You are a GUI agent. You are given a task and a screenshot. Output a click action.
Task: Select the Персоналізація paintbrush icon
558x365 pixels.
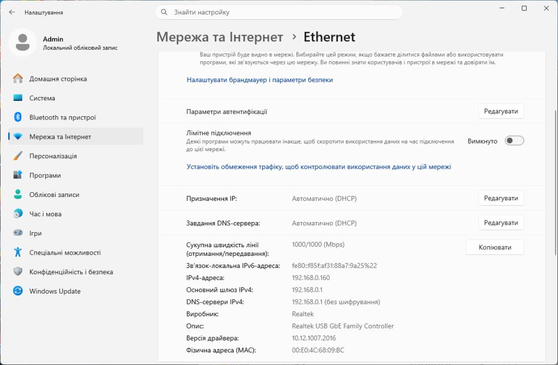pos(18,156)
